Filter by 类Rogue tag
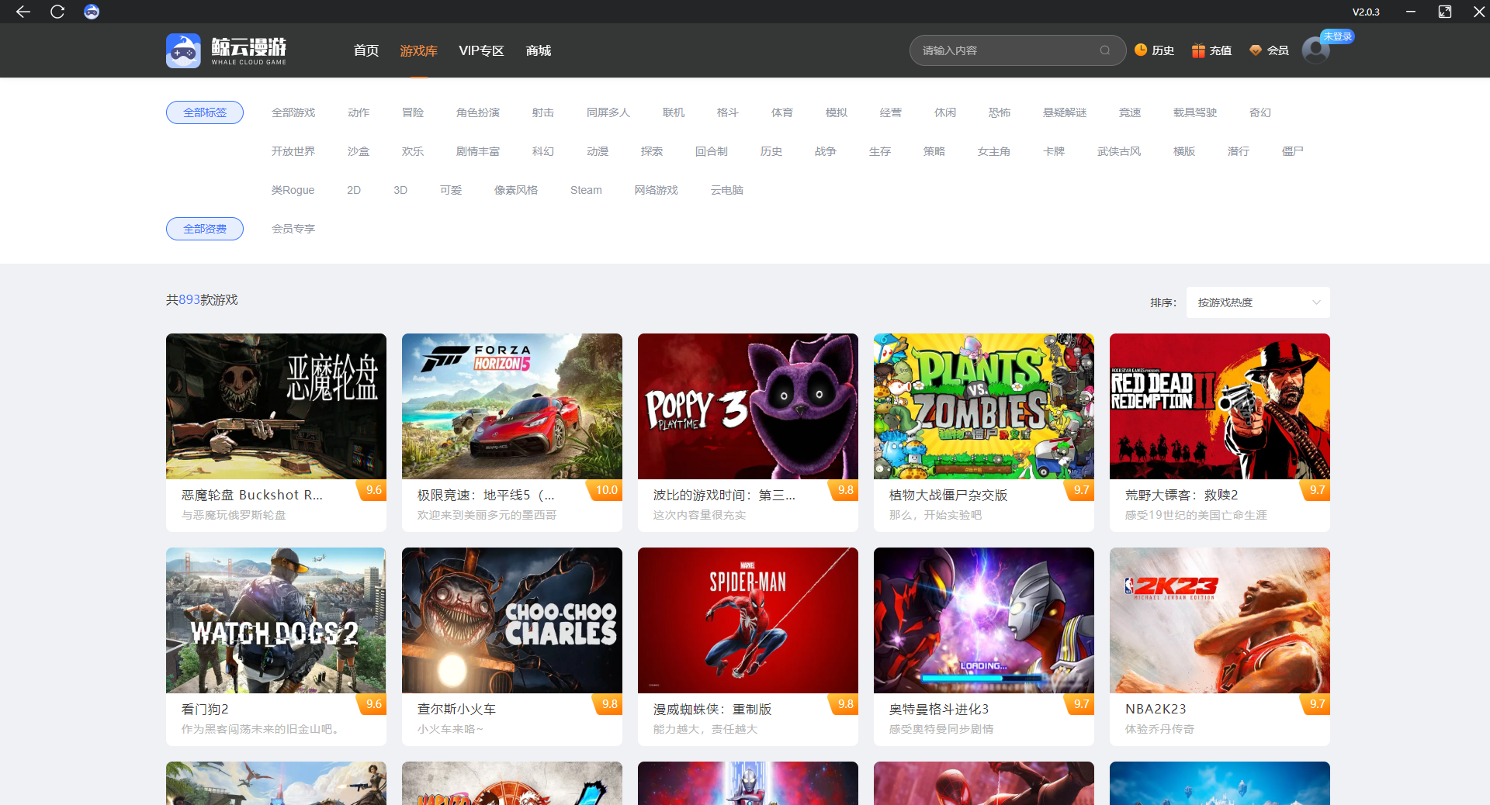This screenshot has height=805, width=1490. [293, 190]
